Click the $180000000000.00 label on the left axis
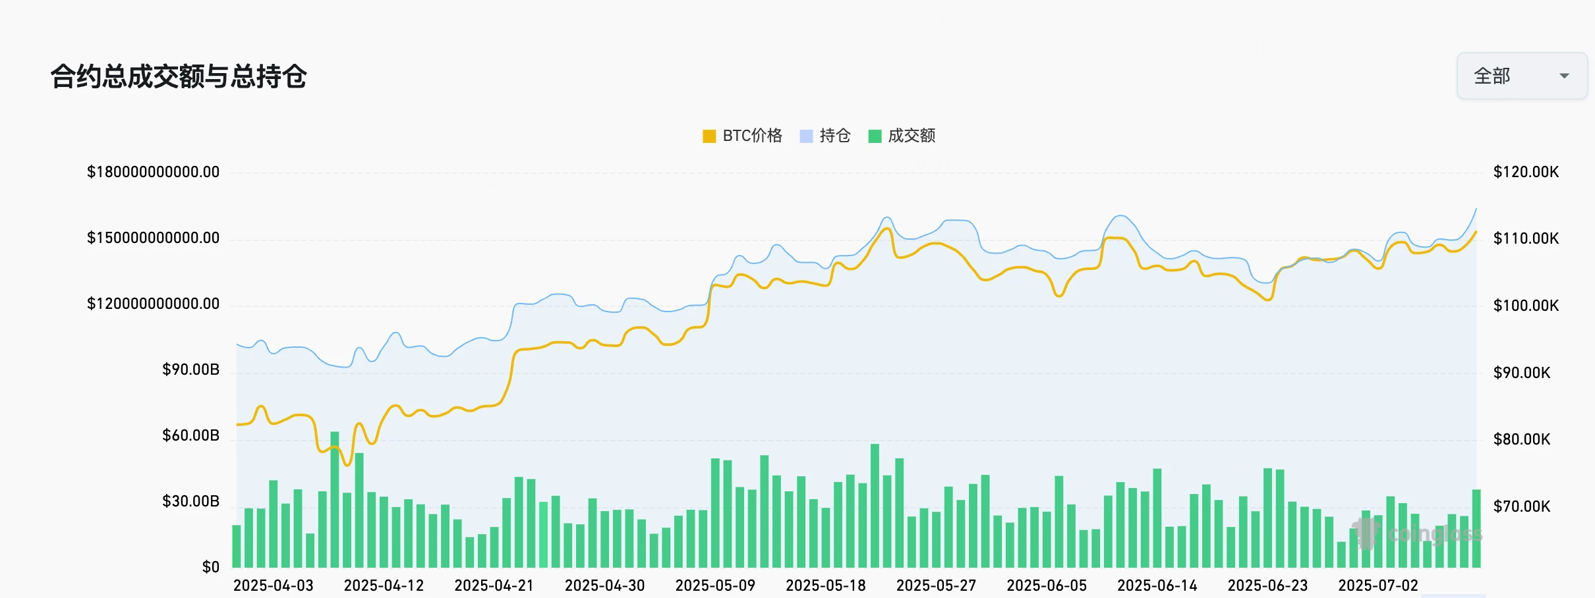 [x=153, y=173]
